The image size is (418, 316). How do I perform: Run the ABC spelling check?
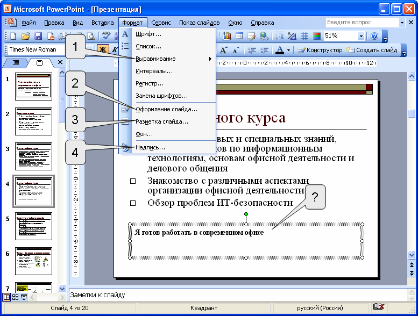click(106, 35)
